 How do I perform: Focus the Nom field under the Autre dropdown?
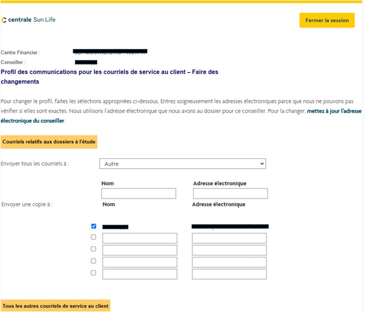click(138, 194)
